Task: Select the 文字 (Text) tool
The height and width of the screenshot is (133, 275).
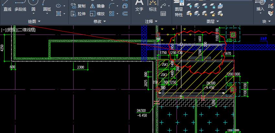Action: coord(139,6)
